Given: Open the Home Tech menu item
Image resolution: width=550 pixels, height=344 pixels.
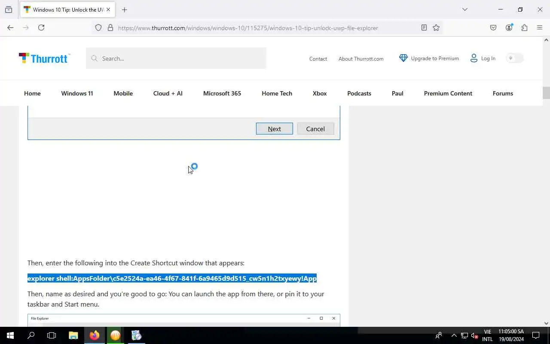Looking at the screenshot, I should (277, 93).
